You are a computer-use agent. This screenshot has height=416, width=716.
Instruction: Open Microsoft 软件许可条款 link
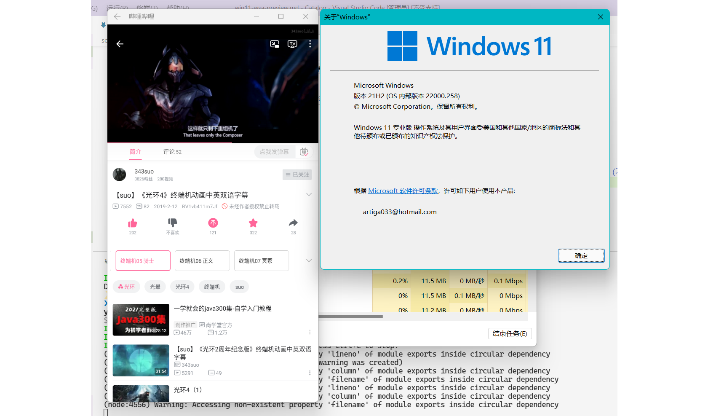coord(403,191)
